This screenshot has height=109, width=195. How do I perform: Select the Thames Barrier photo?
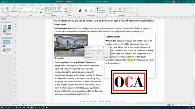[71, 45]
